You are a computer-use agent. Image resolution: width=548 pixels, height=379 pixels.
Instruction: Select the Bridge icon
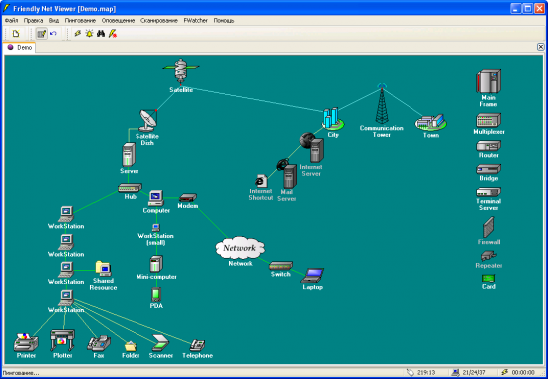pyautogui.click(x=488, y=169)
